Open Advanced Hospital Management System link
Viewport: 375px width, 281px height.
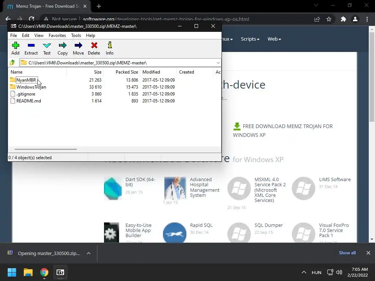(204, 187)
